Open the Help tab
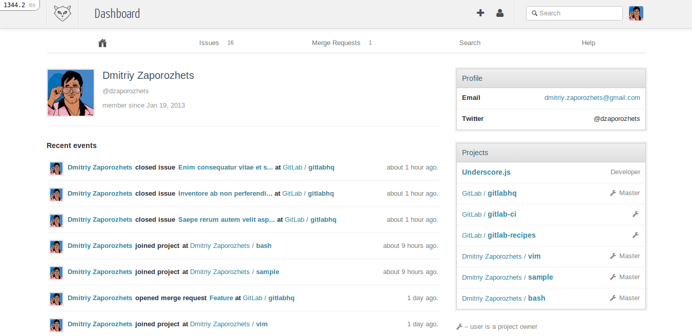Image resolution: width=692 pixels, height=336 pixels. pyautogui.click(x=588, y=43)
